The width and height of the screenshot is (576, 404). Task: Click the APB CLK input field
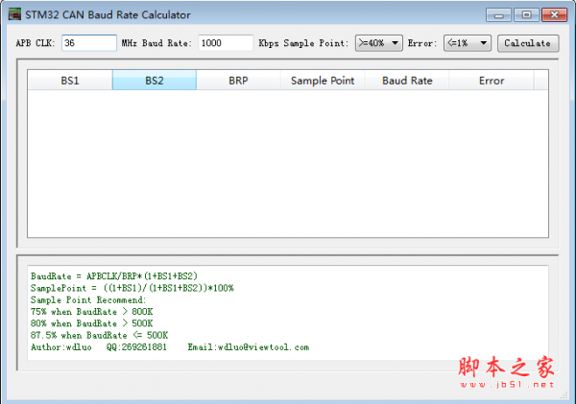89,43
